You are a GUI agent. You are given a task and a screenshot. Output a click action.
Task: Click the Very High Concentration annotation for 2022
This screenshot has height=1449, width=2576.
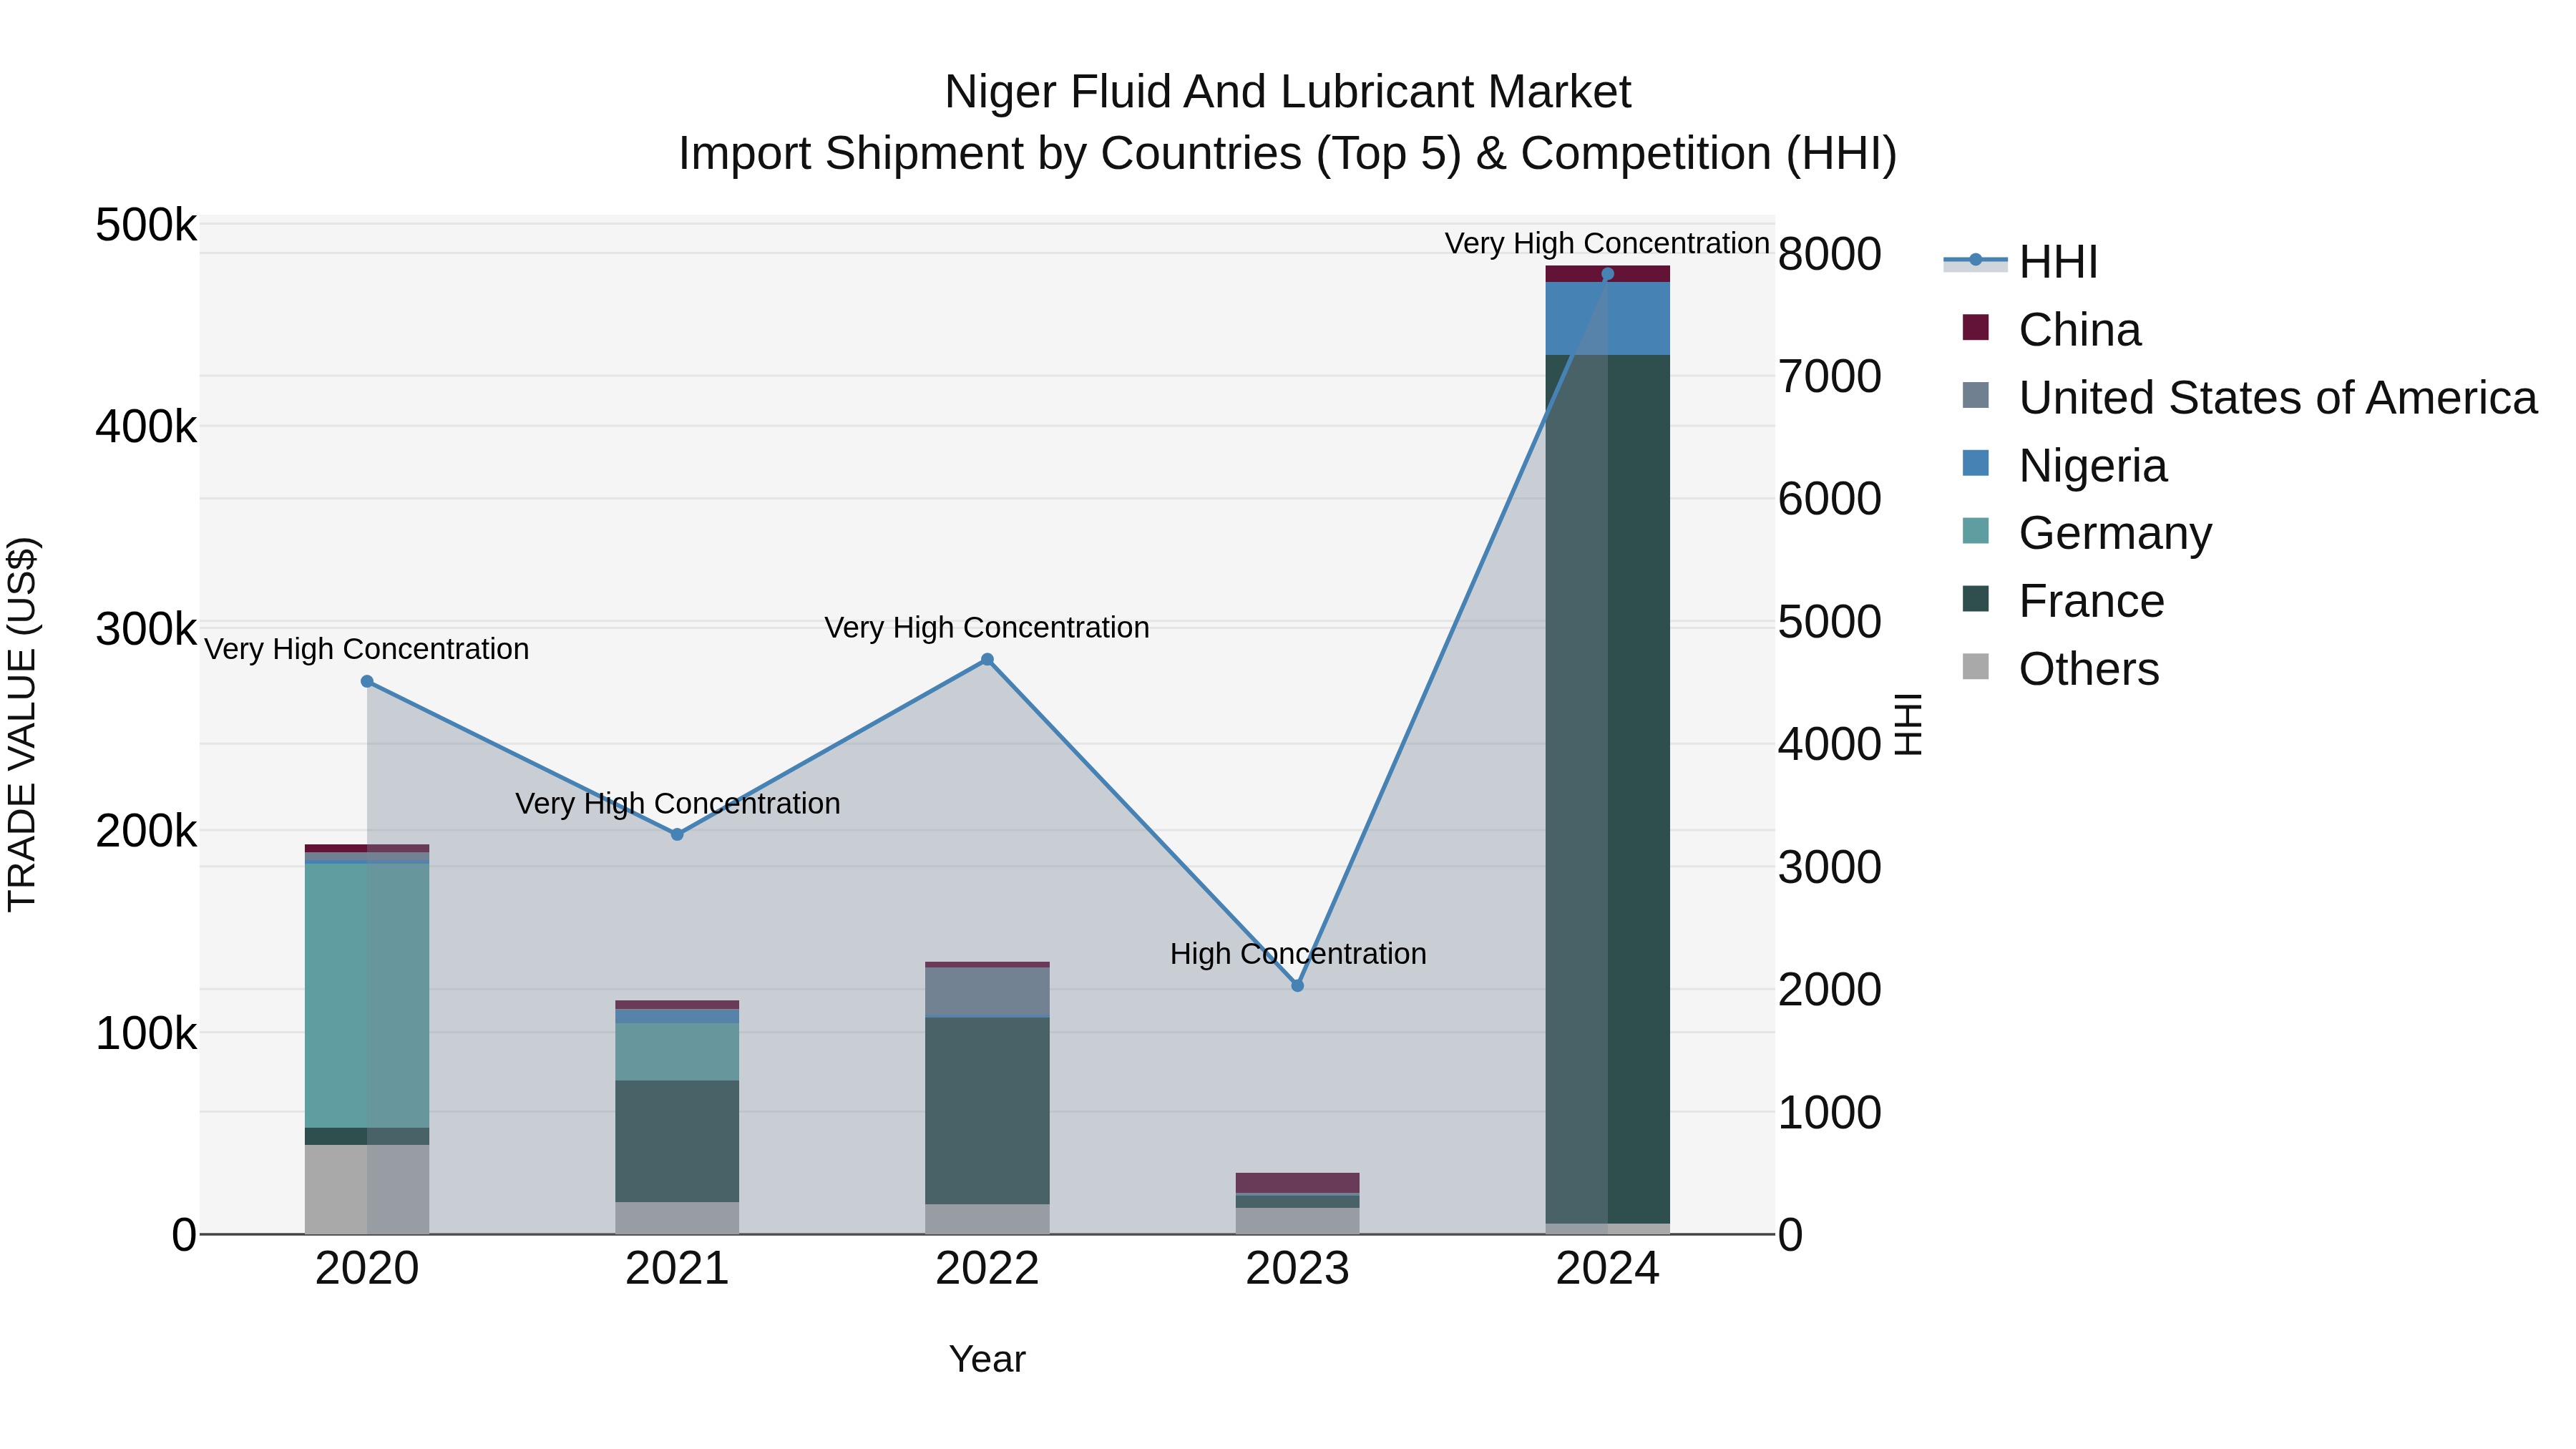pos(987,627)
